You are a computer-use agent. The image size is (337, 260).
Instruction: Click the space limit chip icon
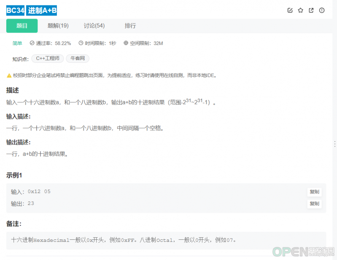coord(126,43)
